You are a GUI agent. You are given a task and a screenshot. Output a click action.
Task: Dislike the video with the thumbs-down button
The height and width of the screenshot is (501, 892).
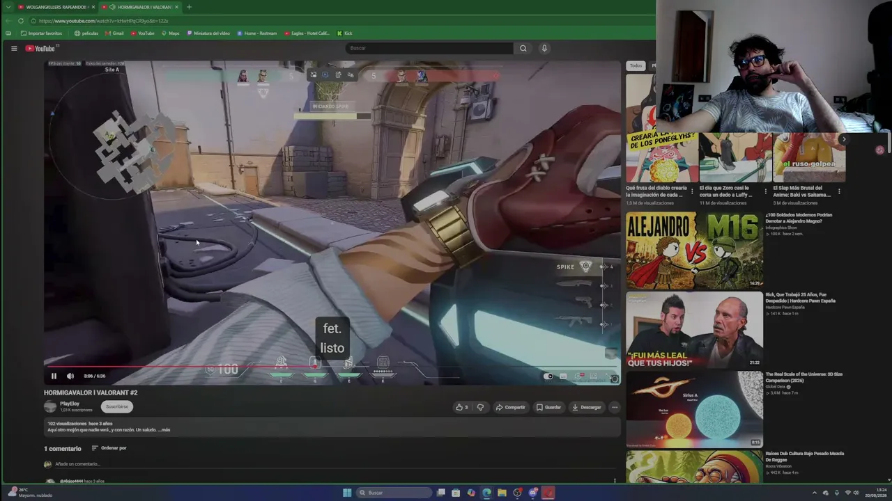[x=480, y=407]
